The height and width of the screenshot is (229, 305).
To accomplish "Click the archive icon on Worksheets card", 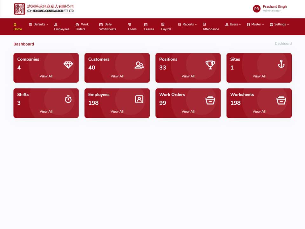I will [x=281, y=100].
